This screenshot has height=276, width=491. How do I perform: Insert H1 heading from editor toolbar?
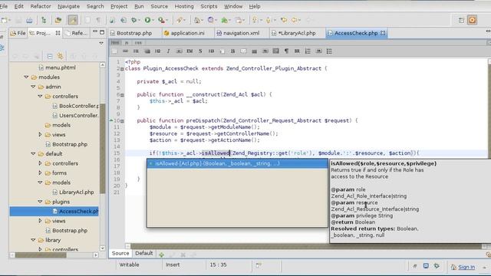[x=136, y=51]
